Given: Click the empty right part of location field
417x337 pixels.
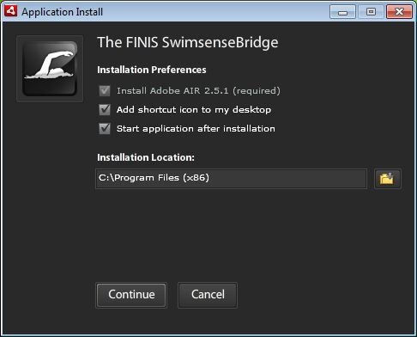Looking at the screenshot, I should pyautogui.click(x=289, y=179).
